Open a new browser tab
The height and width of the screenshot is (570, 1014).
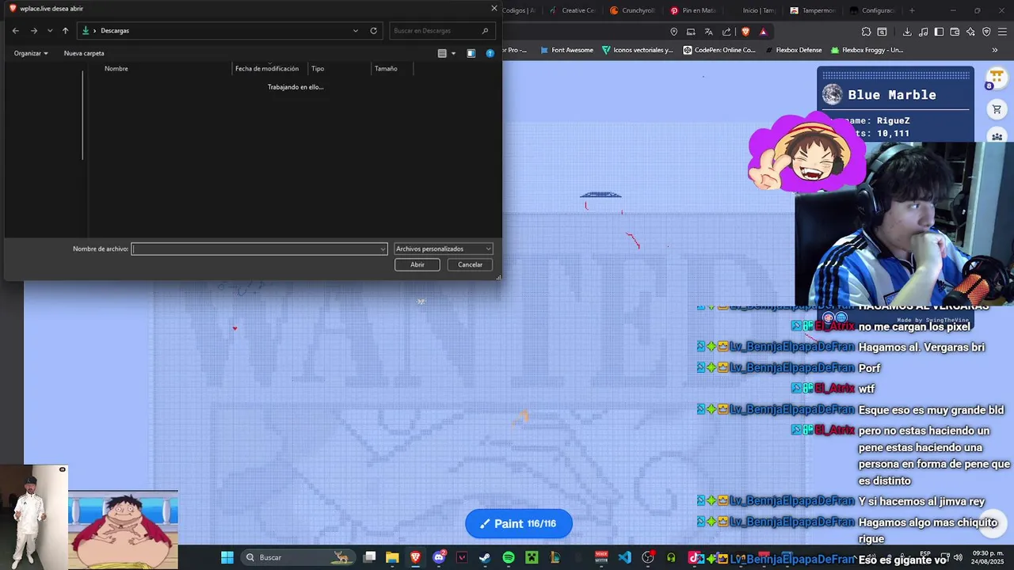pyautogui.click(x=912, y=10)
